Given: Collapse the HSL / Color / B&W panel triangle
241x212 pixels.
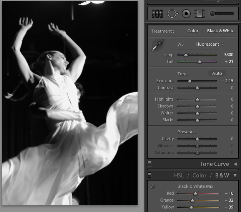Looking at the screenshot, I should coord(235,176).
